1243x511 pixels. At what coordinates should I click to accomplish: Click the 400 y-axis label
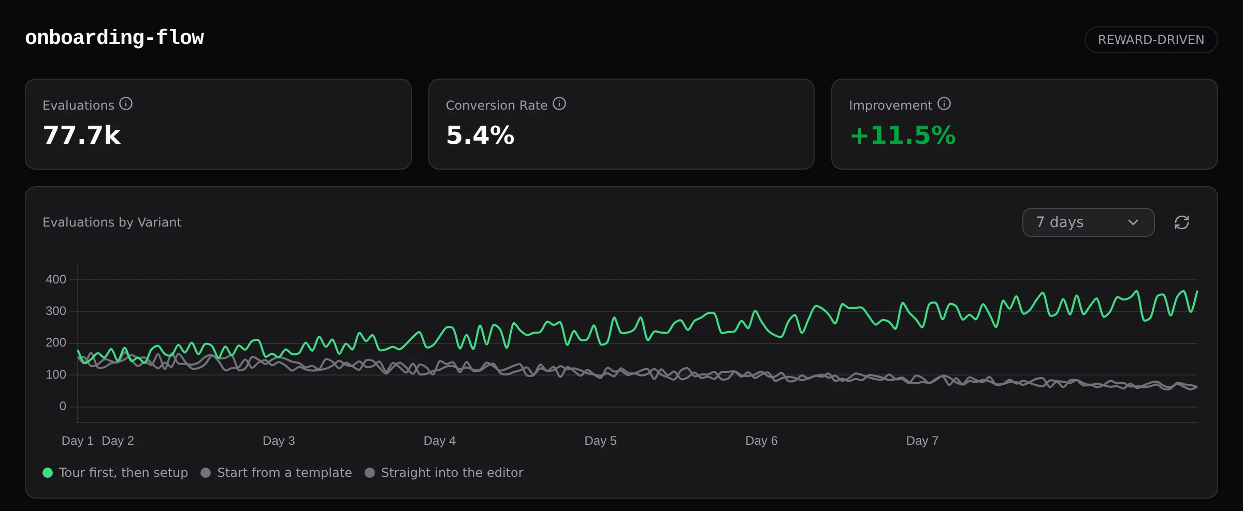click(56, 280)
